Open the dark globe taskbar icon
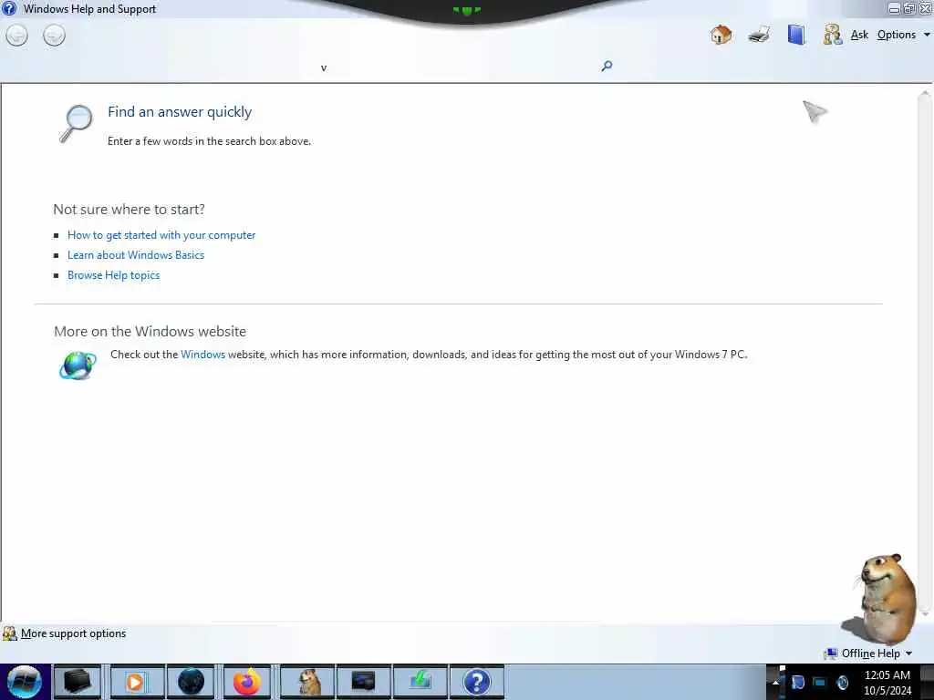The width and height of the screenshot is (934, 700). (192, 682)
